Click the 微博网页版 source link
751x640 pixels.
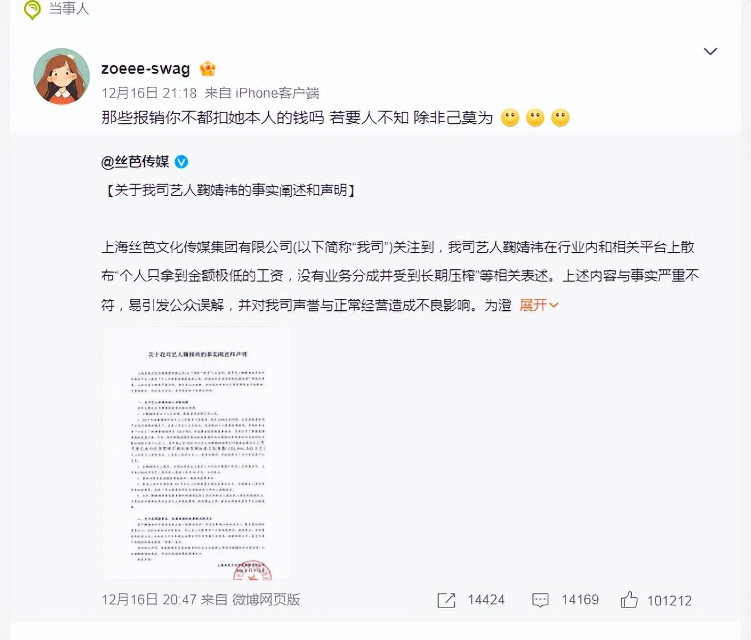pyautogui.click(x=266, y=600)
